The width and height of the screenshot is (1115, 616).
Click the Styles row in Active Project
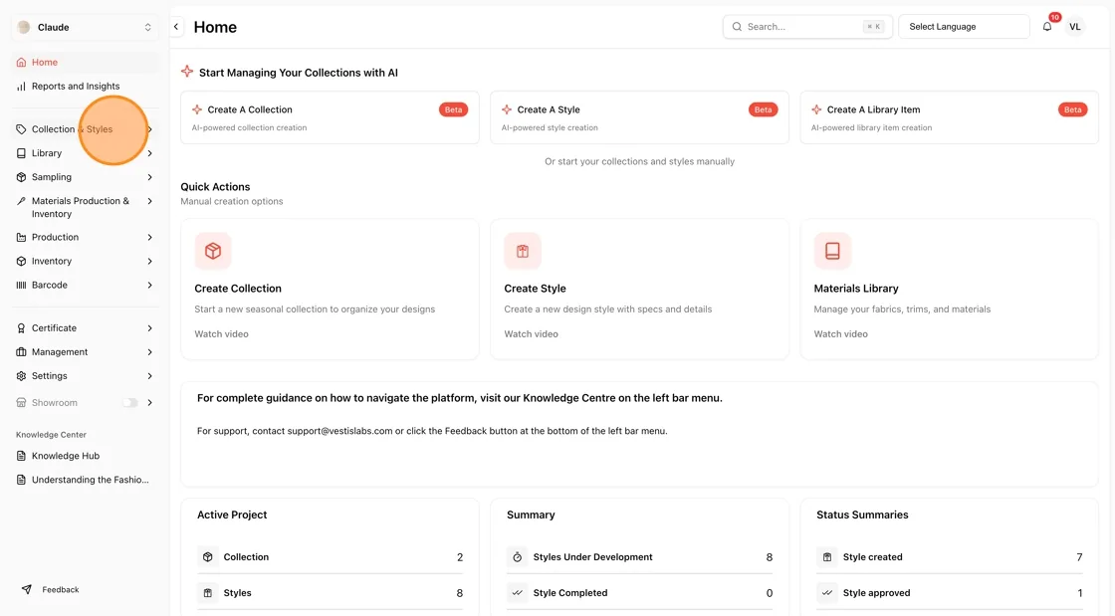(330, 592)
